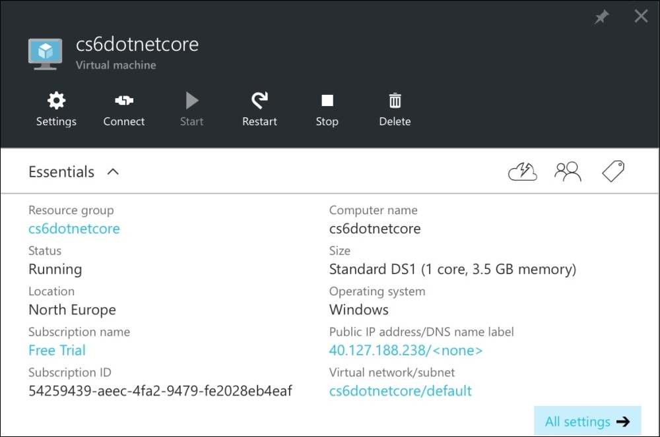Click the Operating system label
The image size is (660, 437).
pyautogui.click(x=377, y=291)
